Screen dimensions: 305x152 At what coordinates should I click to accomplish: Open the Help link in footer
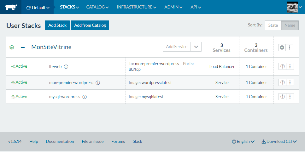point(34,142)
